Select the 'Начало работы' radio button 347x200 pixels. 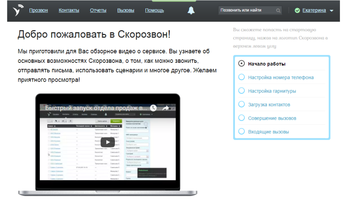241,64
